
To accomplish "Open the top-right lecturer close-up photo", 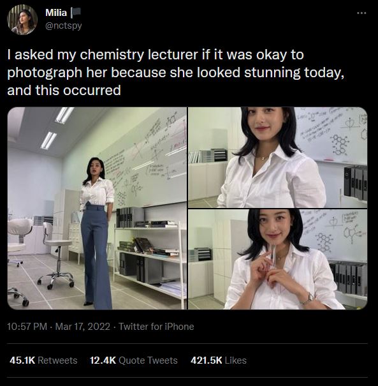I will pyautogui.click(x=278, y=158).
